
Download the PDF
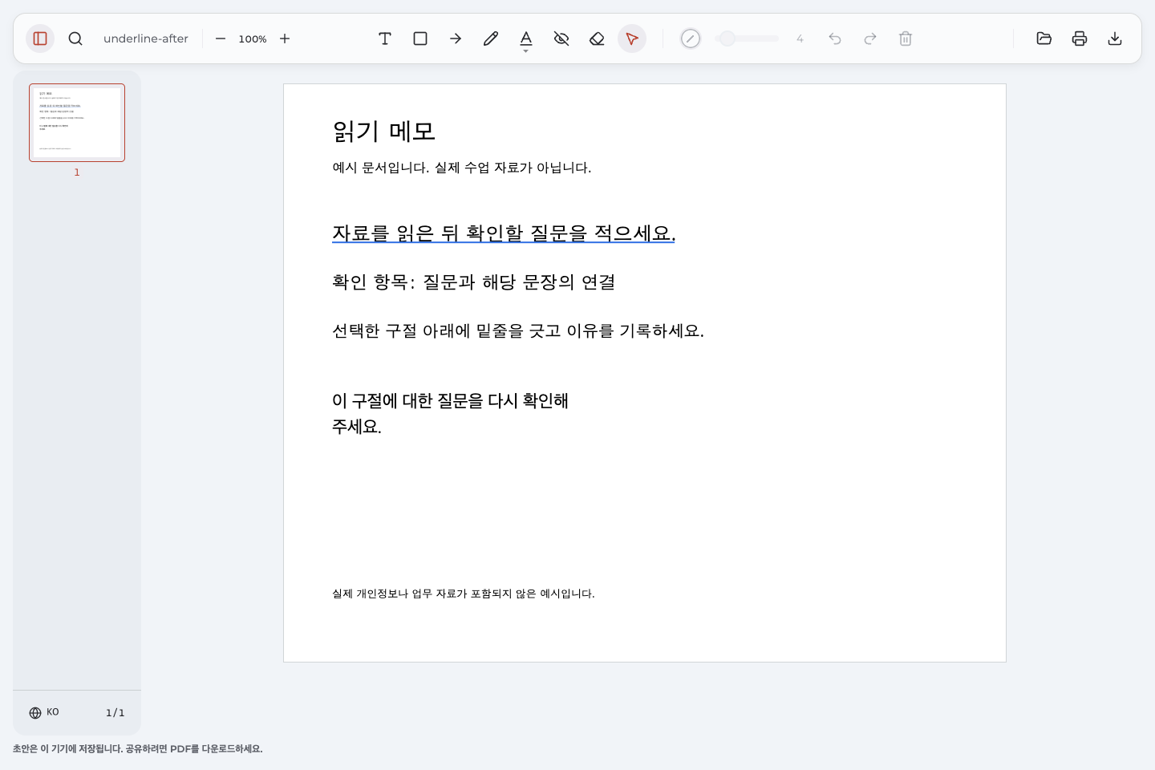click(1115, 38)
